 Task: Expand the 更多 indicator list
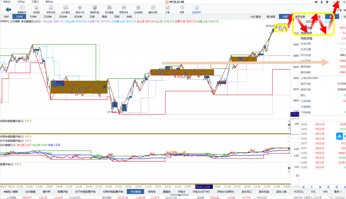[x=338, y=192]
